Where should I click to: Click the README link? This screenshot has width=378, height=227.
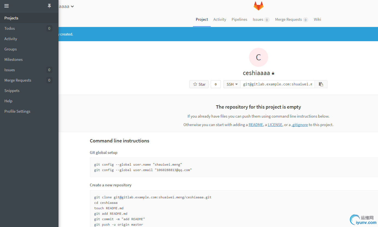[256, 125]
